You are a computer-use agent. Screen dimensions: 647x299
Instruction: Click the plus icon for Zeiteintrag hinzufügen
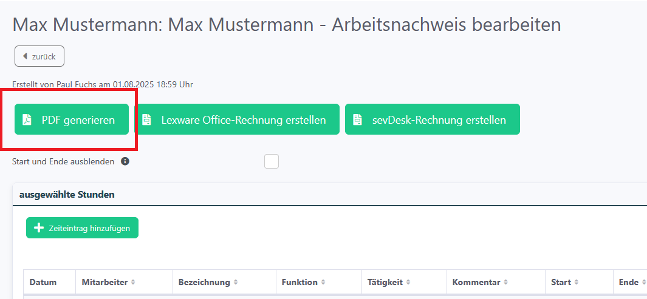[39, 228]
